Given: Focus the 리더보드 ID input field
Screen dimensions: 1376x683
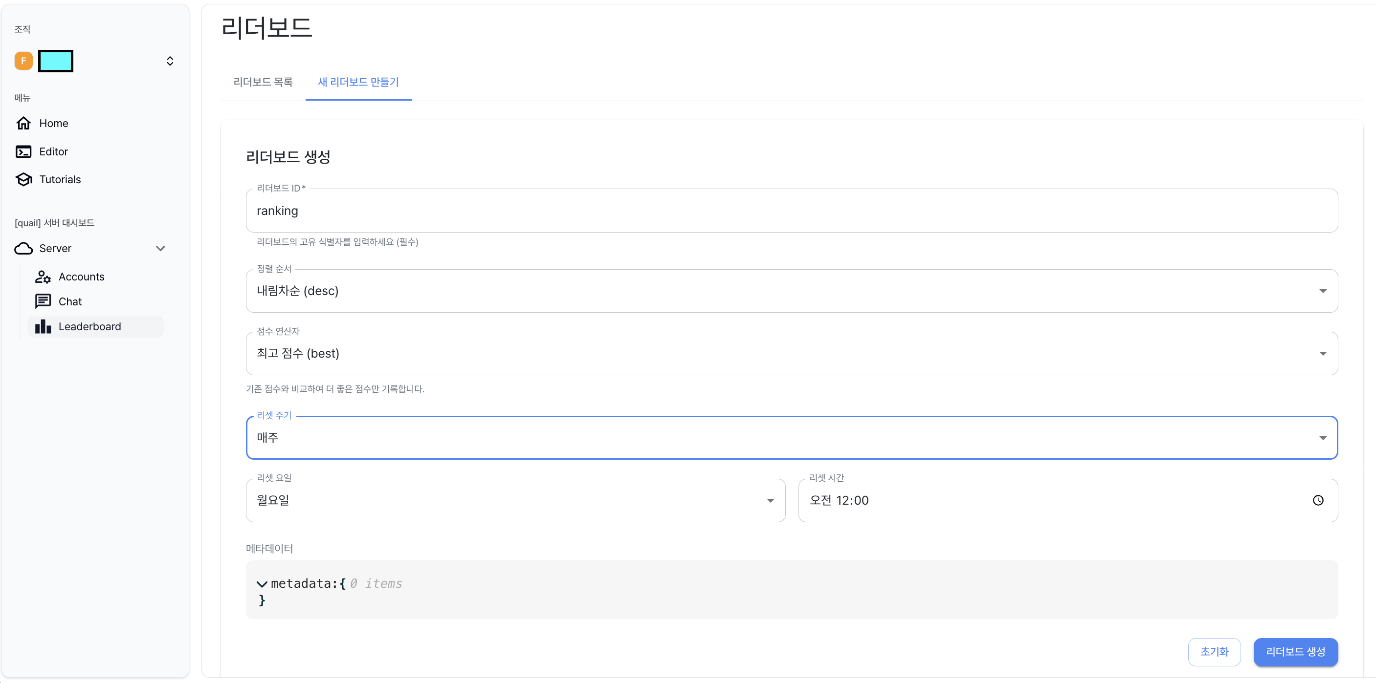Looking at the screenshot, I should coord(791,211).
